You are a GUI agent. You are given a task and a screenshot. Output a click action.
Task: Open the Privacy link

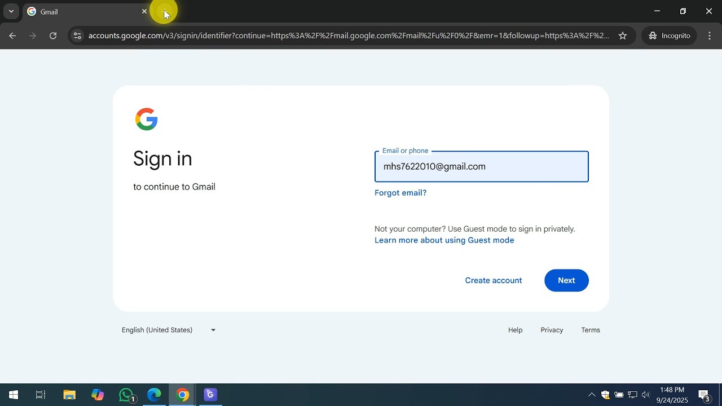tap(552, 330)
